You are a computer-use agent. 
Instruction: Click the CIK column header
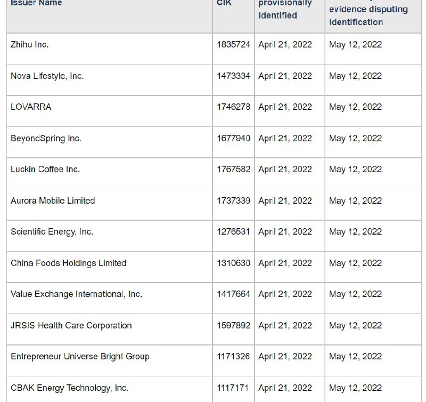(224, 3)
